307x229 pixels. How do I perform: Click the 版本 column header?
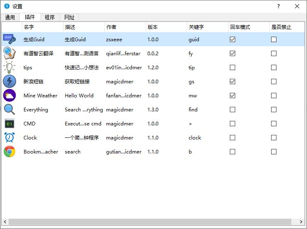153,27
